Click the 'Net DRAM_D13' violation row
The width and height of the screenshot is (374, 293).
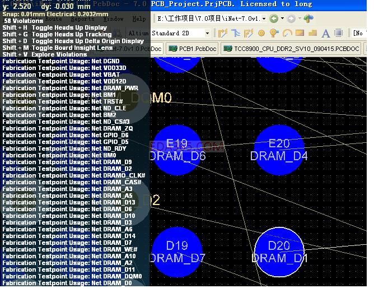pos(69,202)
